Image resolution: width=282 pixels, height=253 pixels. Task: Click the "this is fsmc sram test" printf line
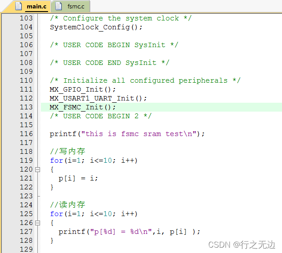pyautogui.click(x=127, y=134)
